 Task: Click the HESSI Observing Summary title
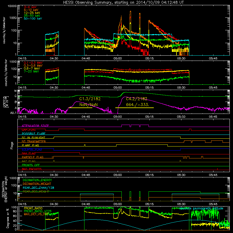coord(123,3)
